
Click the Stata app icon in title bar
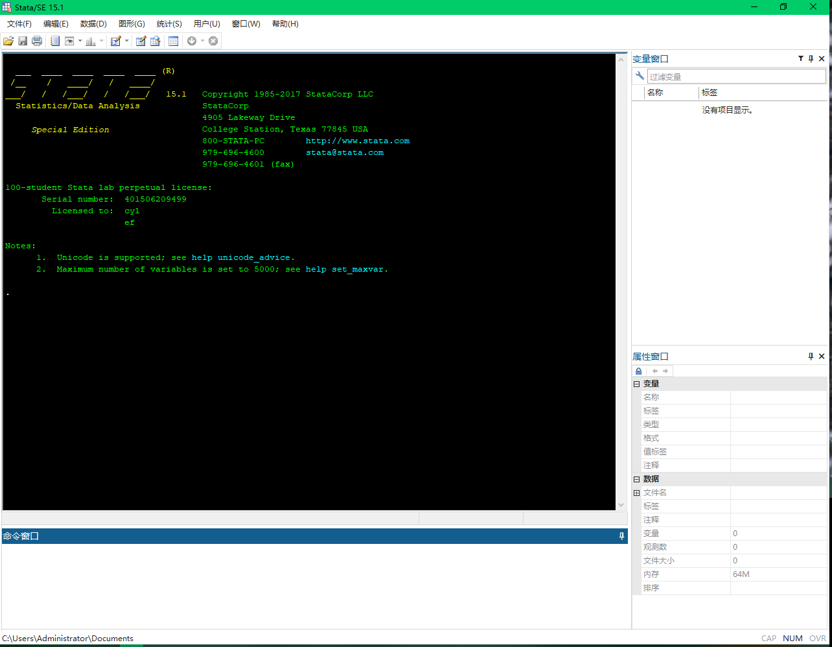point(7,7)
